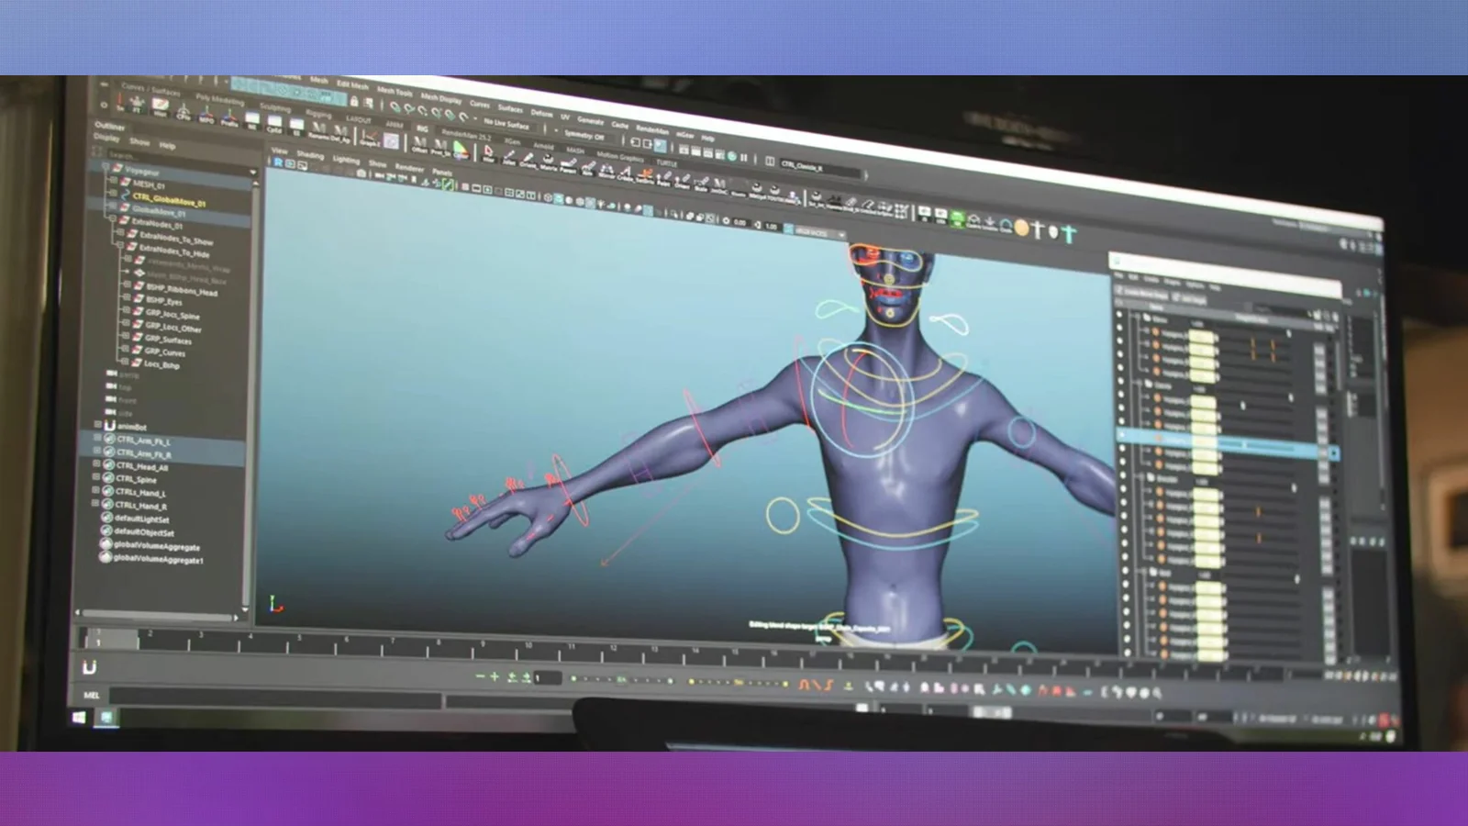The width and height of the screenshot is (1468, 826).
Task: Select the highlighted row in the Shape Editor
Action: pyautogui.click(x=1228, y=442)
